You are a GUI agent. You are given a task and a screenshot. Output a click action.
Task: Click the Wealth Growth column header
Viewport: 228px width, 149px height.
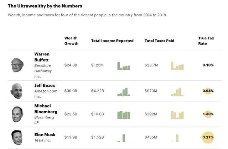pyautogui.click(x=71, y=41)
